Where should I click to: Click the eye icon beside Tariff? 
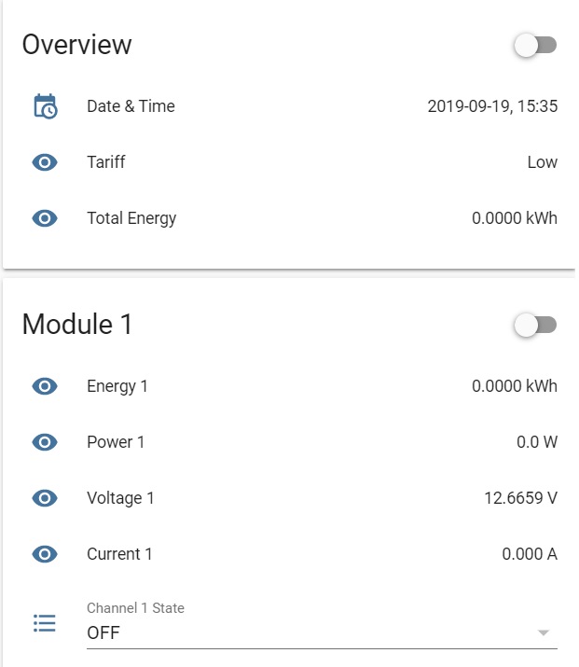[x=45, y=162]
